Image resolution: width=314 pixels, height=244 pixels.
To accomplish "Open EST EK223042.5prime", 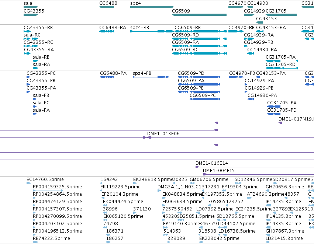I will (x=201, y=242).
